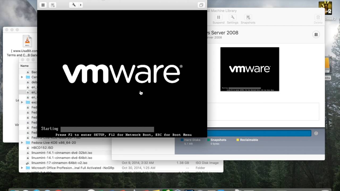This screenshot has height=191, width=340.
Task: Expand the Microsoft Office Proffesional folder
Action: 22,168
